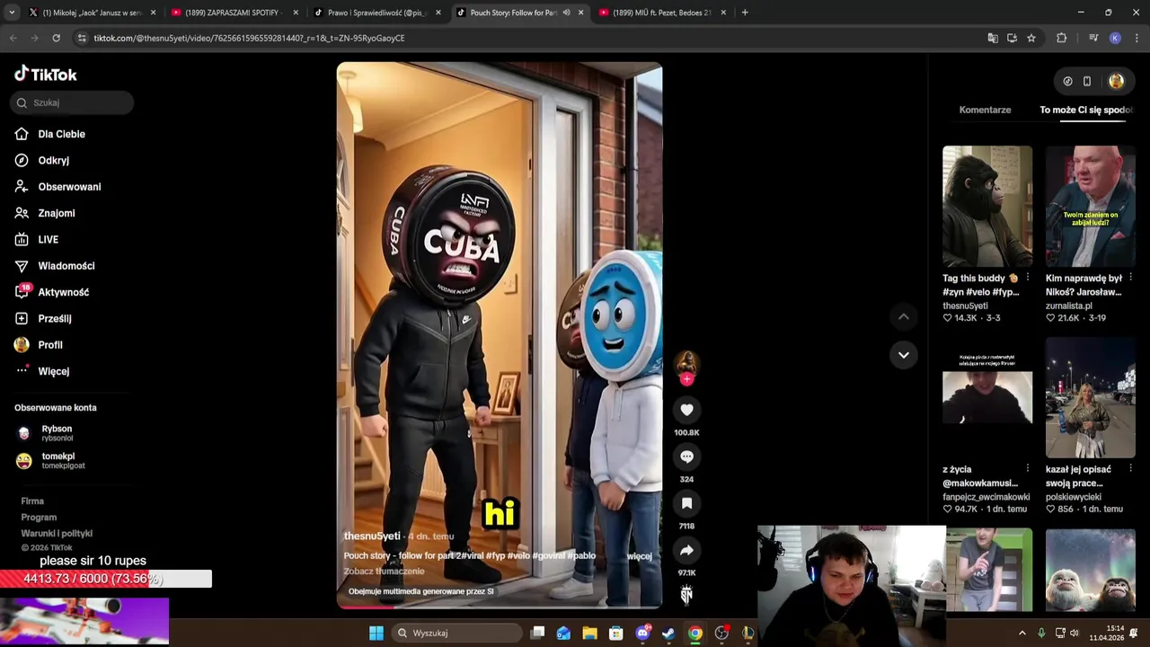Open thesnu5yeti profile from video caption

pyautogui.click(x=372, y=536)
